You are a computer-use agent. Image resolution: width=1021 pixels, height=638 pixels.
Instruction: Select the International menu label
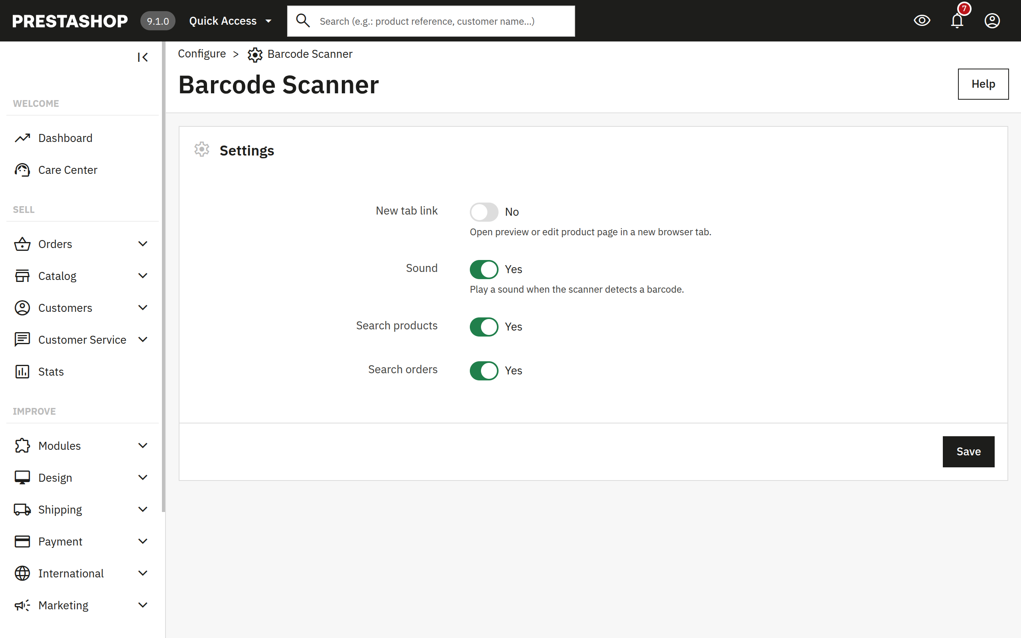71,573
